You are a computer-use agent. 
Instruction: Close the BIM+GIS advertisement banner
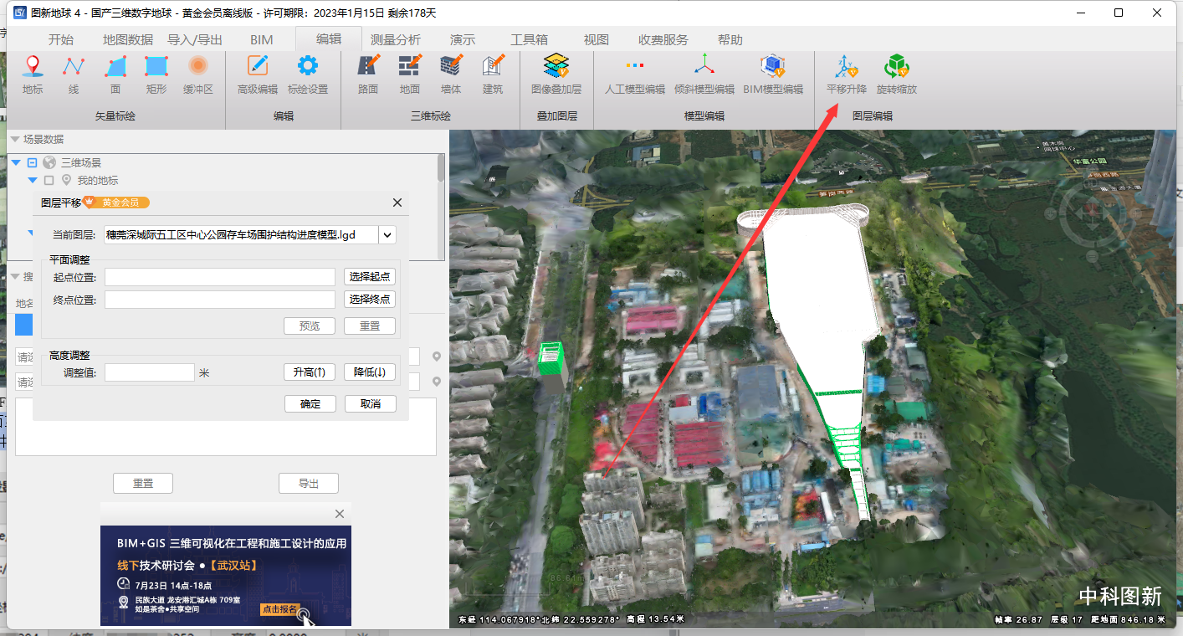click(339, 514)
